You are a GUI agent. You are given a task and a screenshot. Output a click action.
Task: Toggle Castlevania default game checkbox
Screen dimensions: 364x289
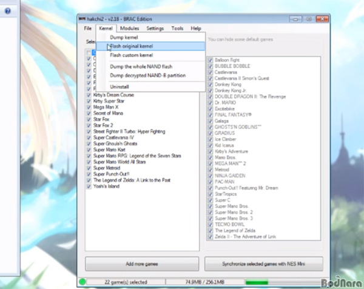211,72
